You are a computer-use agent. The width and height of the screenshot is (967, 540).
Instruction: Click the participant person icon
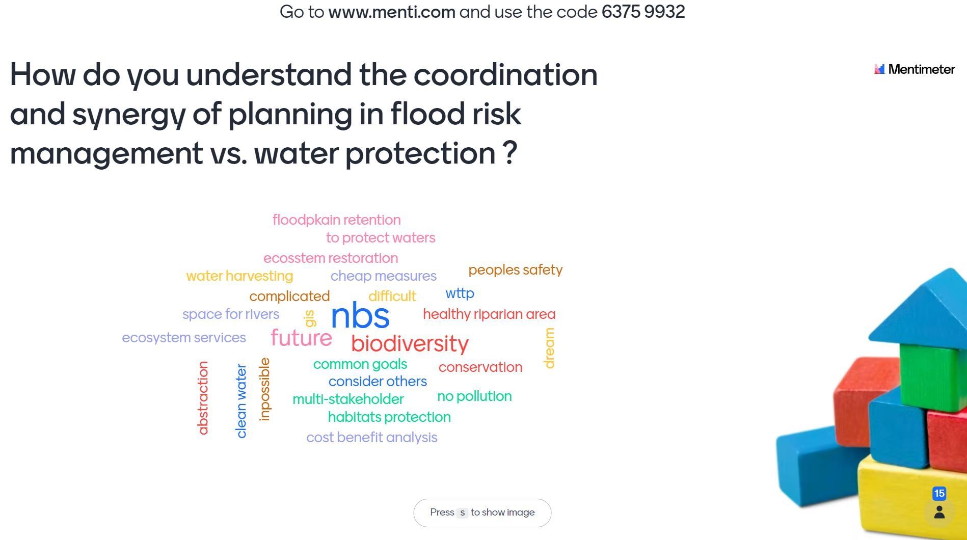(939, 512)
